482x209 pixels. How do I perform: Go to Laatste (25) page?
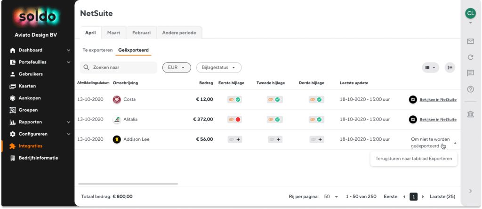(x=442, y=197)
